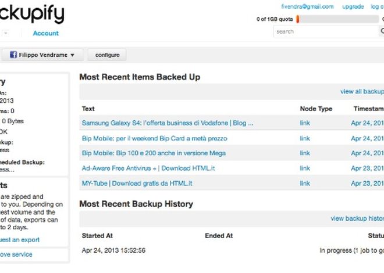This screenshot has height=273, width=384.
Task: Click request an export link
Action: point(19,239)
